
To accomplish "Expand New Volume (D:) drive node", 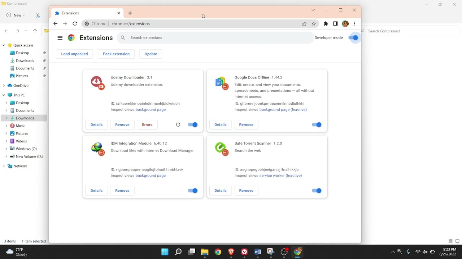I will click(6, 156).
